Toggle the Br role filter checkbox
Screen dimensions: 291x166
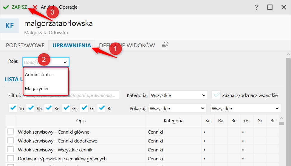[102, 108]
